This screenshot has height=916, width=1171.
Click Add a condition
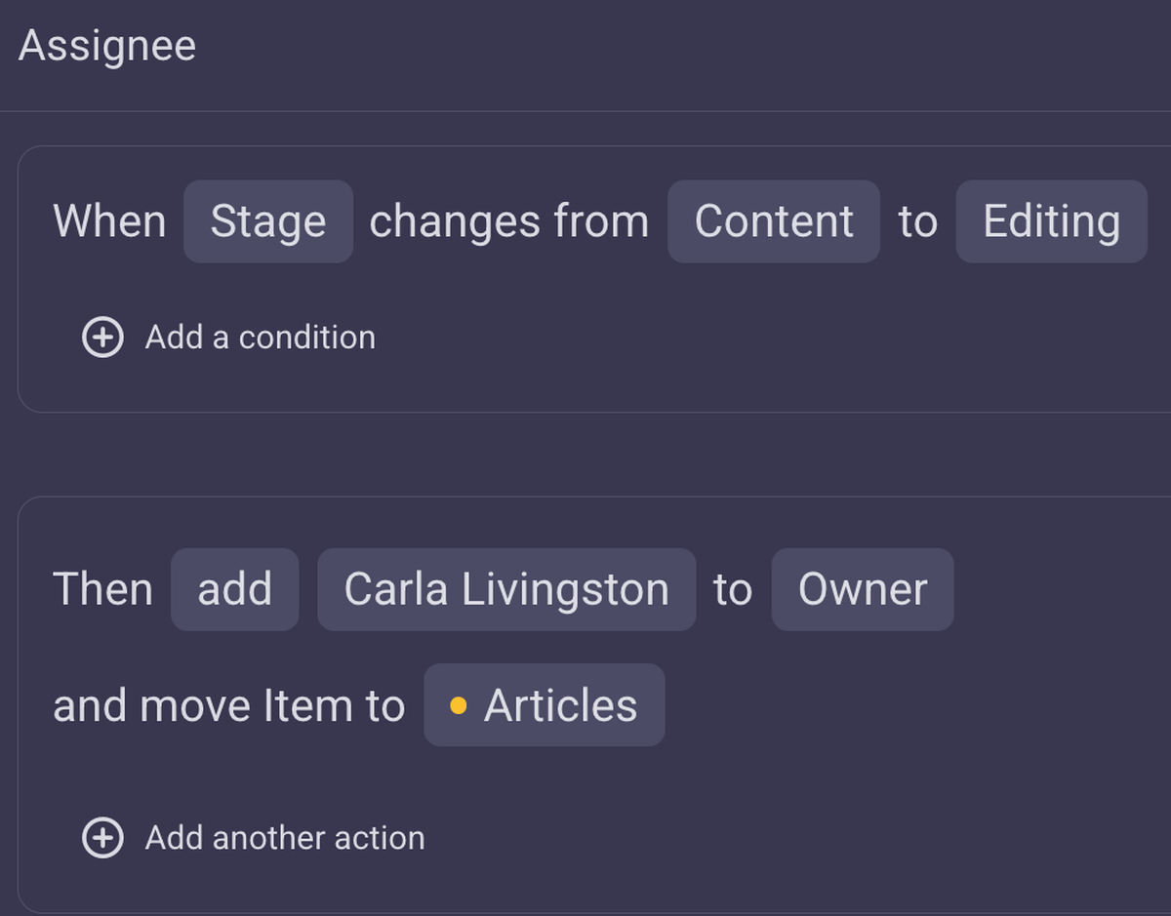coord(260,337)
